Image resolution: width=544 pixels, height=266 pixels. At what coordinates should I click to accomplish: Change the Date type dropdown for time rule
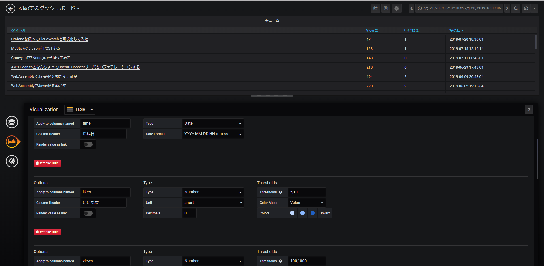pos(213,124)
